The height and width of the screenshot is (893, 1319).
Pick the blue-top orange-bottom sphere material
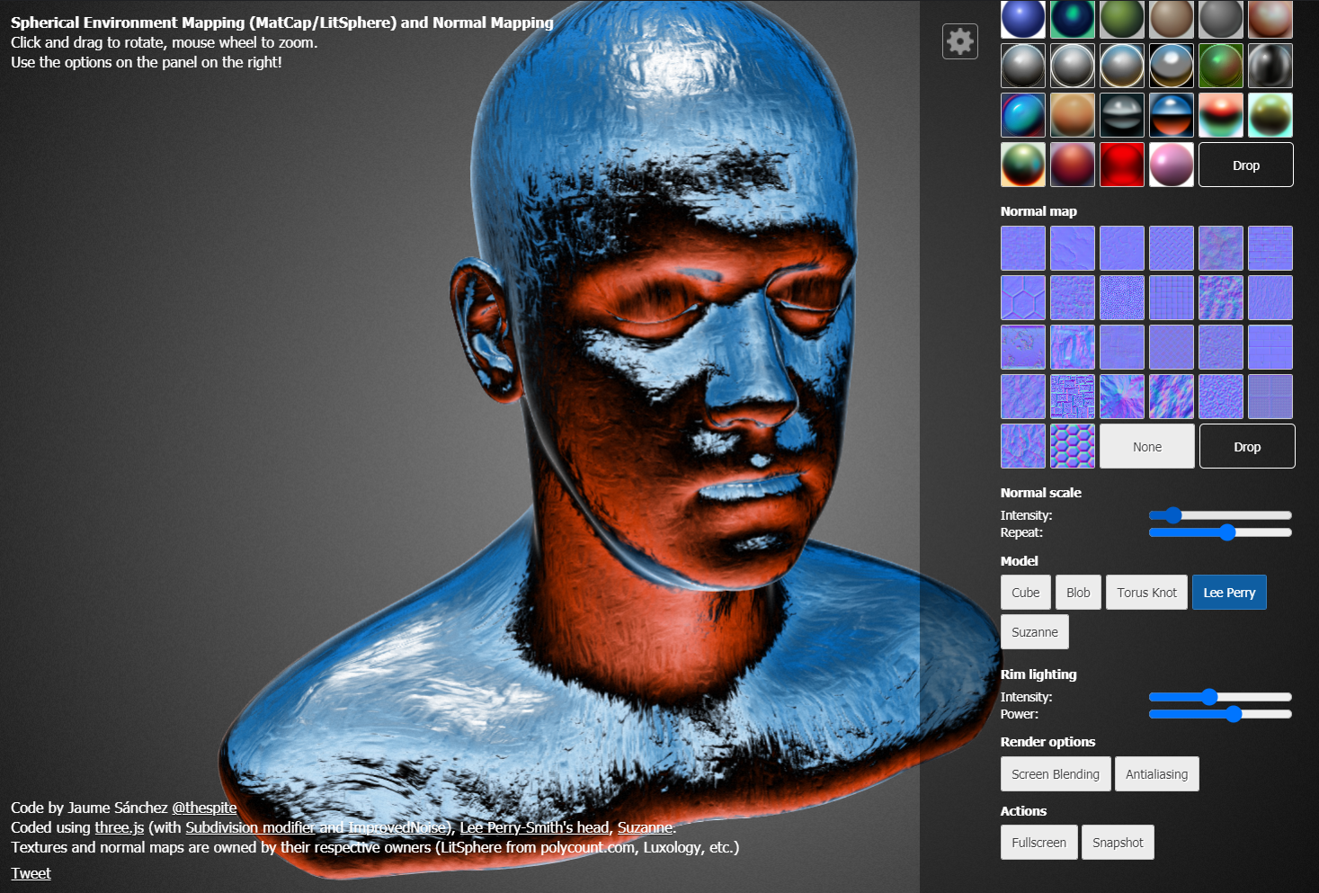pos(1172,115)
